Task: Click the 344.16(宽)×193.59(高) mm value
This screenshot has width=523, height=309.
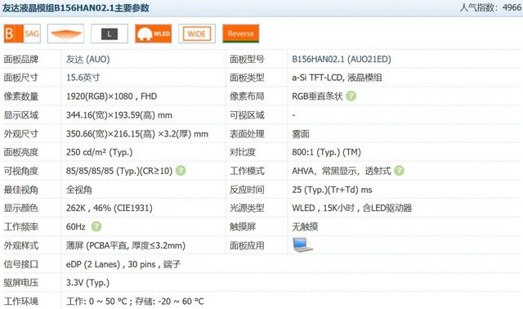Action: [119, 115]
